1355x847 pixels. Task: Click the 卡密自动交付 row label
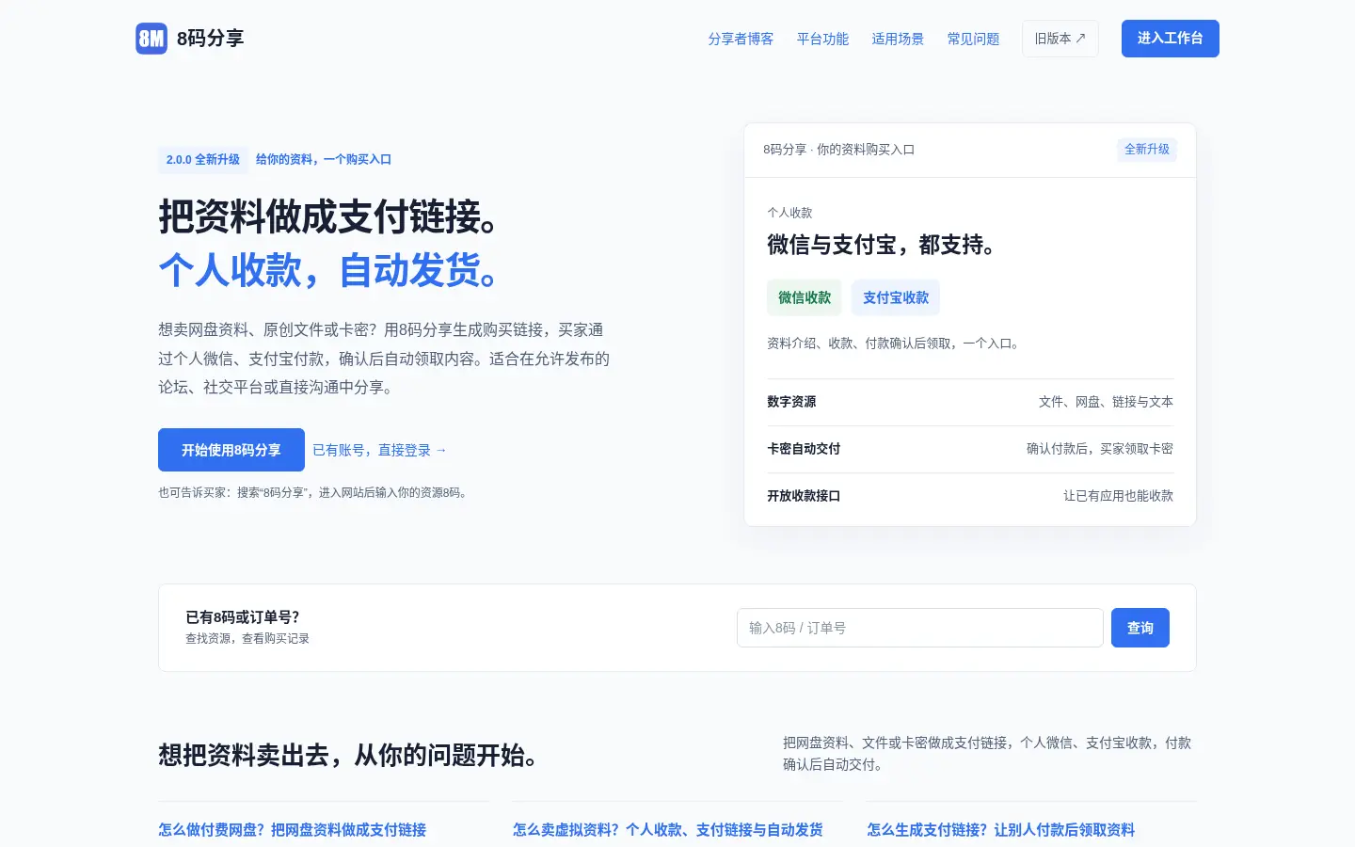pos(804,449)
